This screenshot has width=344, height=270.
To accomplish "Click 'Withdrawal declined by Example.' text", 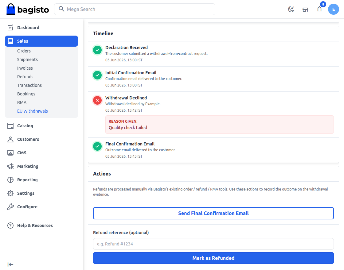I will pos(133,104).
